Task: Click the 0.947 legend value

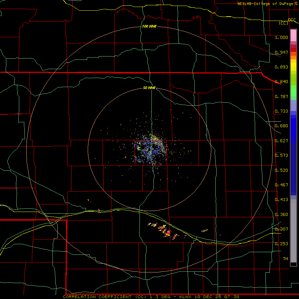Action: [x=281, y=52]
